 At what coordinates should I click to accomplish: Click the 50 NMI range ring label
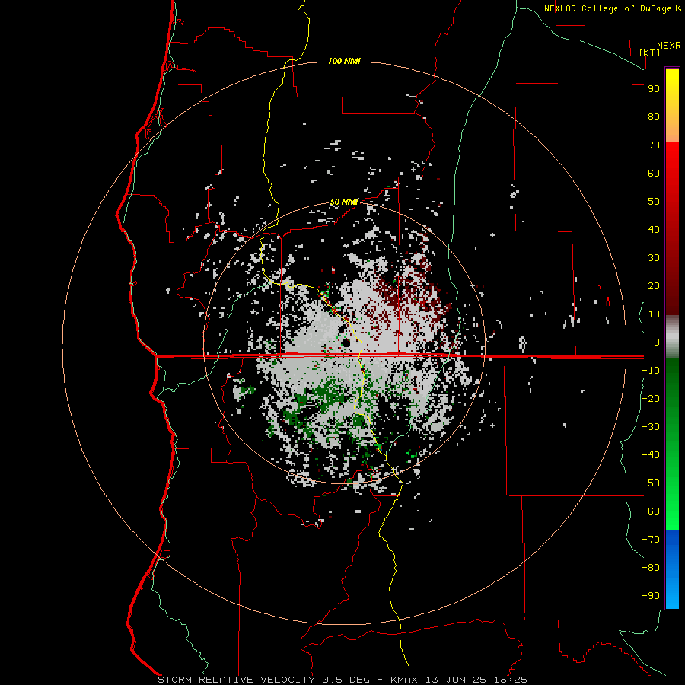(344, 202)
